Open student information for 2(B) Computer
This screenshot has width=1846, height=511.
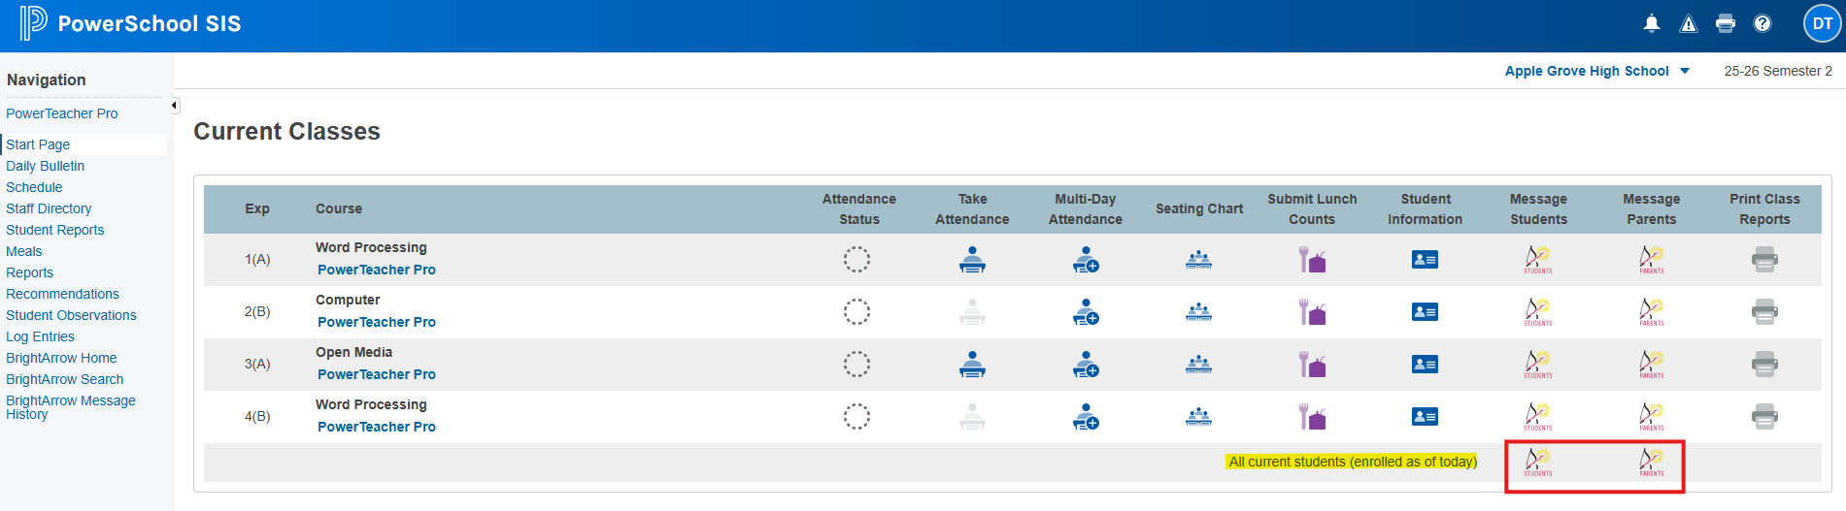click(1425, 312)
